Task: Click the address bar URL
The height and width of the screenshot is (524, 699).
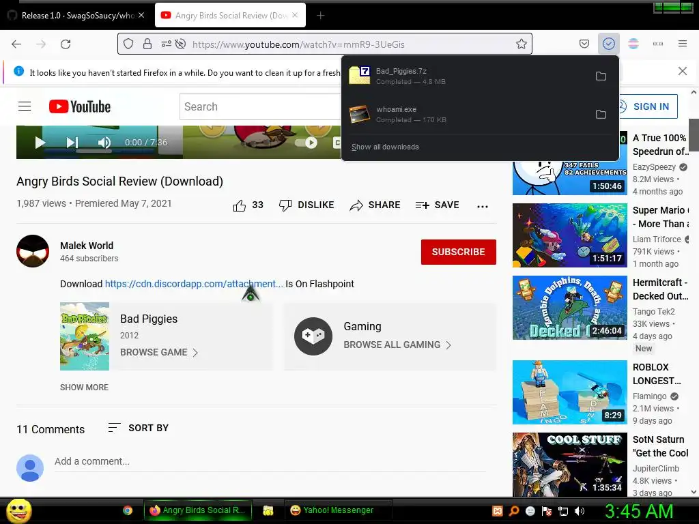Action: (x=298, y=44)
